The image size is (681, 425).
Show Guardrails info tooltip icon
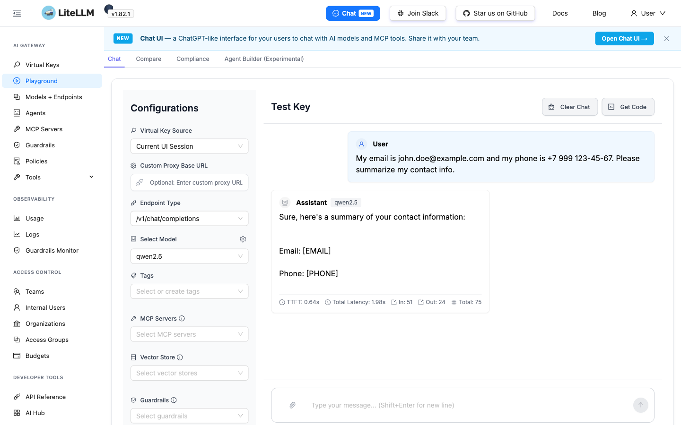[174, 400]
